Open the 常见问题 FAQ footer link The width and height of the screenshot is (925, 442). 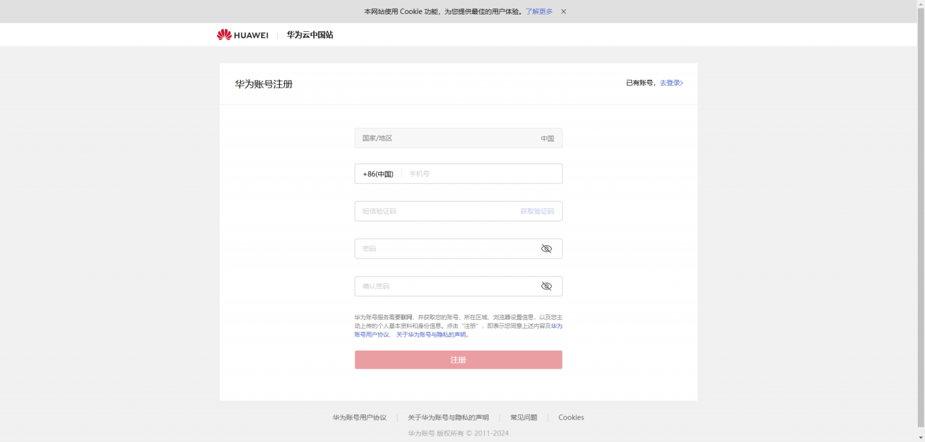[x=523, y=417]
